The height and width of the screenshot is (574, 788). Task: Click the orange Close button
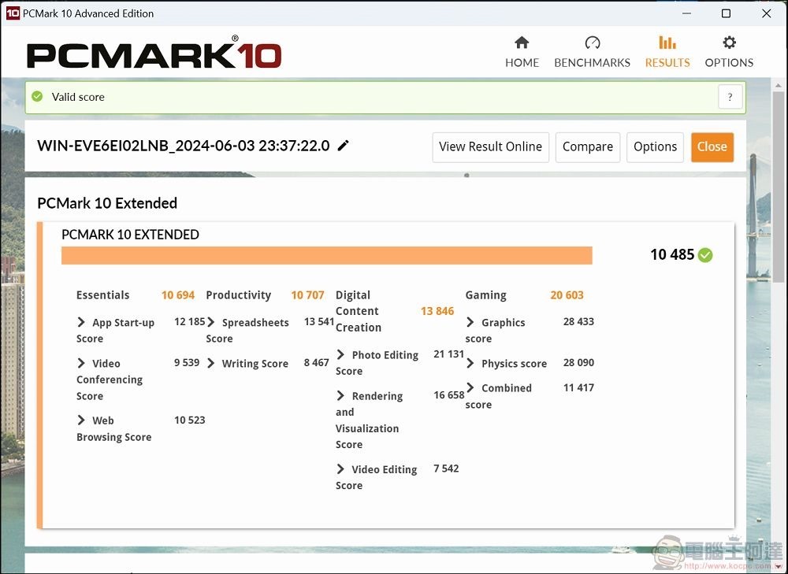[x=712, y=147]
